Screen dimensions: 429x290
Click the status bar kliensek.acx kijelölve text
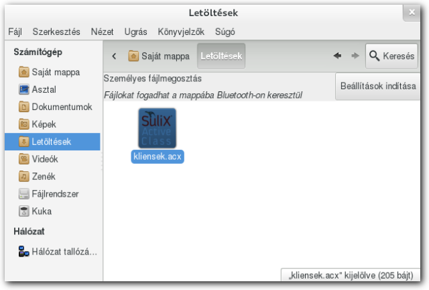coord(351,275)
